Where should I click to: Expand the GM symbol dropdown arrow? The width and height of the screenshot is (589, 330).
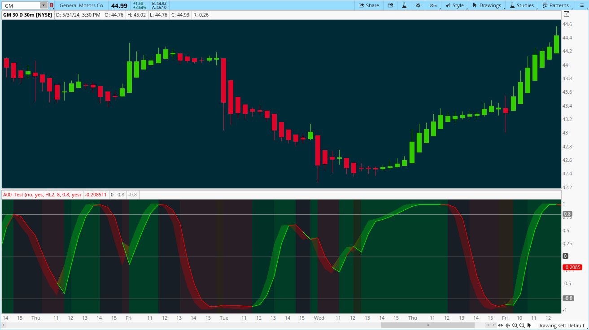tap(43, 5)
